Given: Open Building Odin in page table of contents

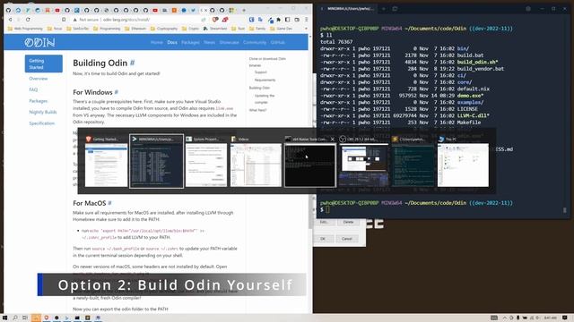Looking at the screenshot, I should tap(259, 88).
